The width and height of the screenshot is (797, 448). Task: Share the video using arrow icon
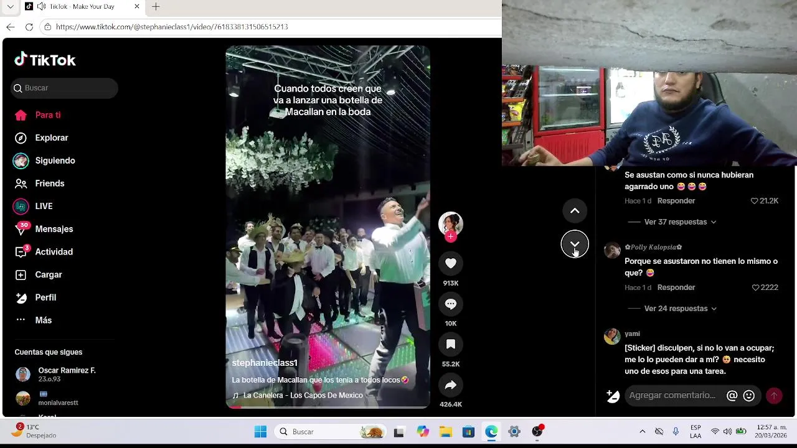pos(451,385)
